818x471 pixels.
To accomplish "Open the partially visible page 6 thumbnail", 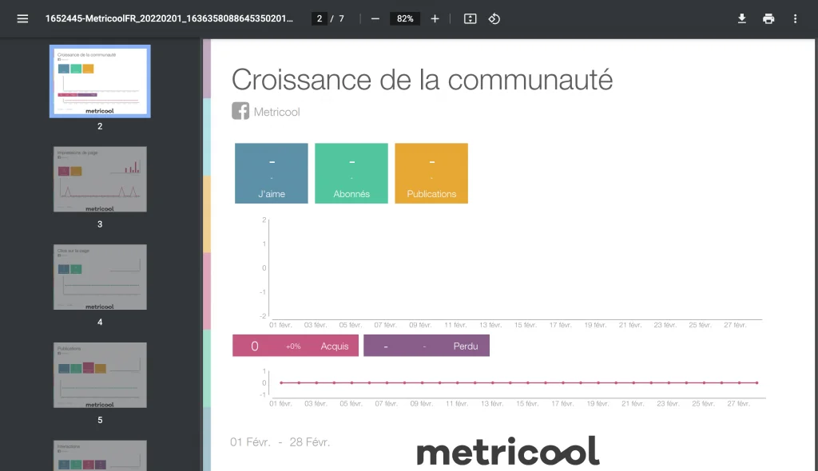I will 100,455.
